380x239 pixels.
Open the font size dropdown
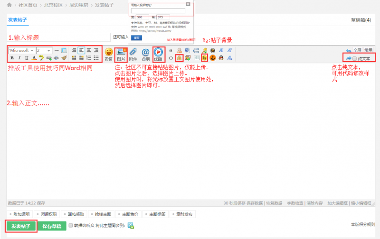coord(44,50)
